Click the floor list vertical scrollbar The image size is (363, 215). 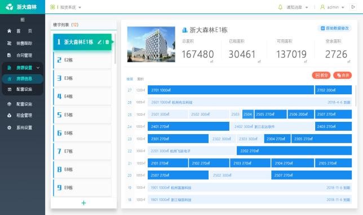coord(356,95)
